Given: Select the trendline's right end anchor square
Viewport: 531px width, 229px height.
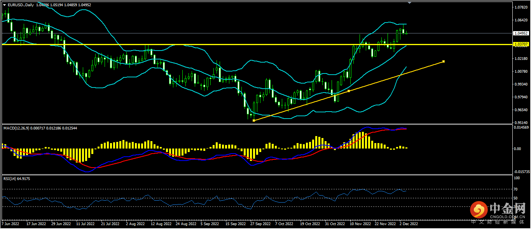Looking at the screenshot, I should (x=444, y=61).
